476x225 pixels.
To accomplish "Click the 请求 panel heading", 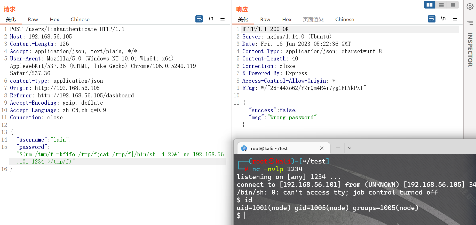I will click(x=10, y=9).
